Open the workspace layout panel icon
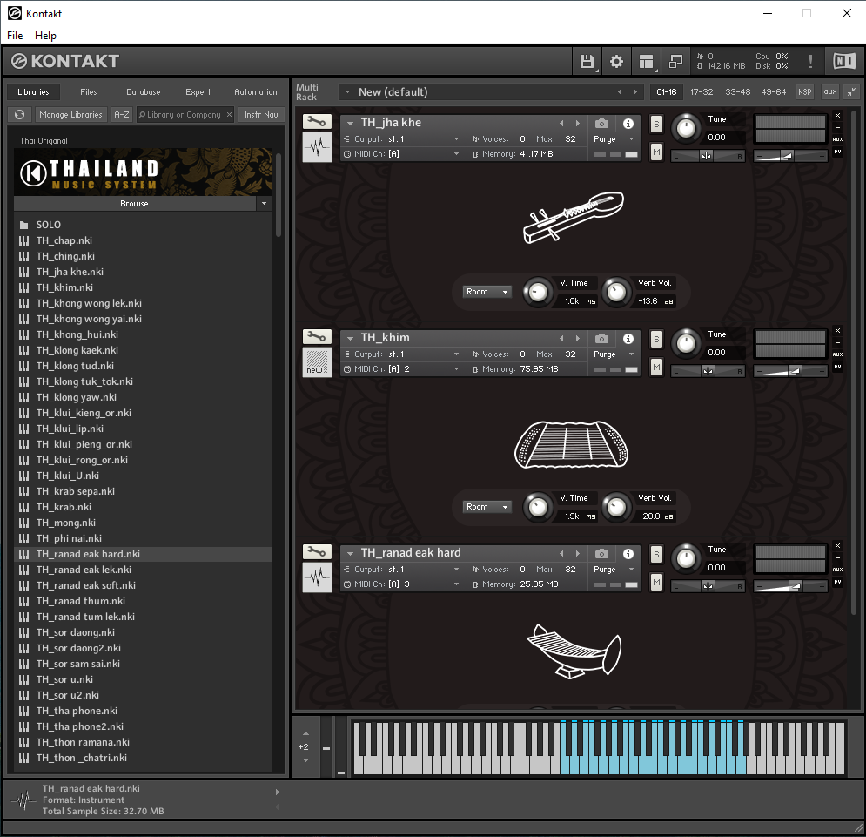Image resolution: width=866 pixels, height=837 pixels. click(646, 61)
